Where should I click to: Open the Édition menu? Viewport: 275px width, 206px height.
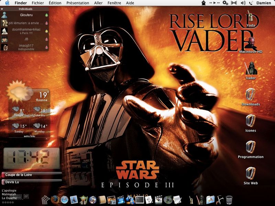tap(55, 3)
